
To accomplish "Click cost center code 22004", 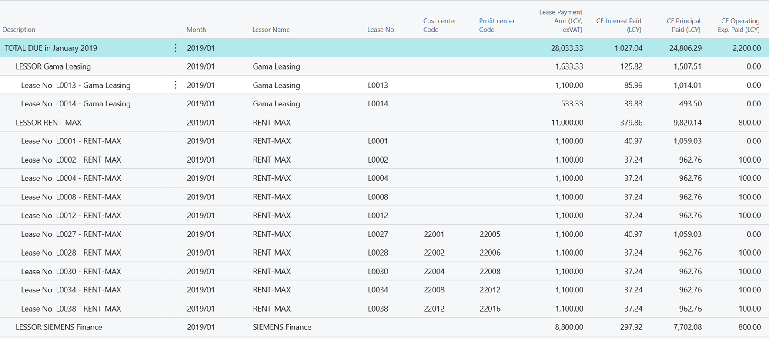I will tap(434, 271).
